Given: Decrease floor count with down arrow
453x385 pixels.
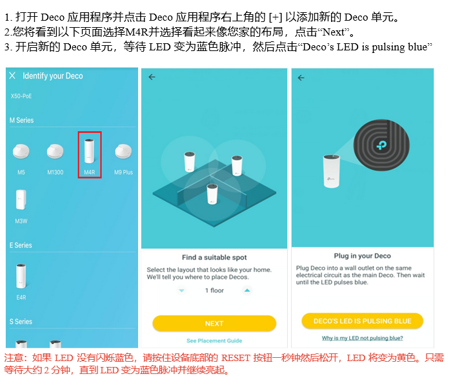Looking at the screenshot, I should (x=181, y=291).
